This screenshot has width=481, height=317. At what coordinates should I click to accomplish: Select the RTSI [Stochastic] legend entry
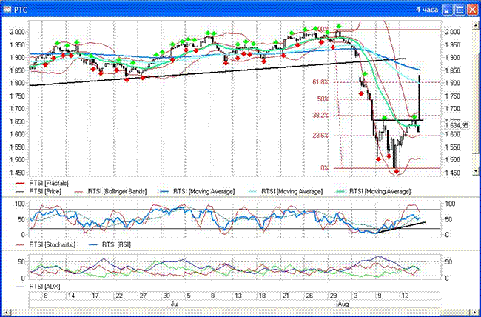(x=45, y=245)
